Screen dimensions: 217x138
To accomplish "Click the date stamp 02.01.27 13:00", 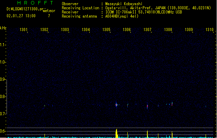I will point(21,16).
